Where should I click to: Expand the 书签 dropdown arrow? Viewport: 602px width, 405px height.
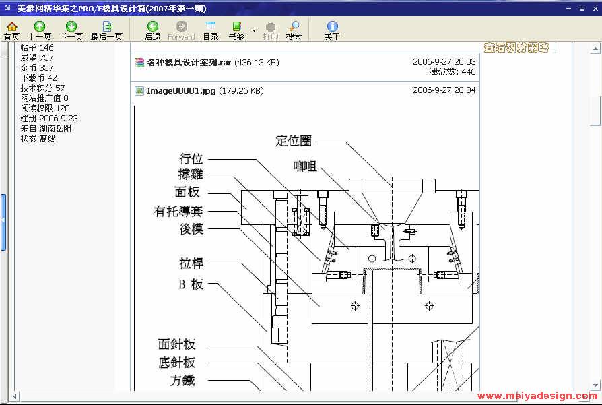[x=254, y=30]
